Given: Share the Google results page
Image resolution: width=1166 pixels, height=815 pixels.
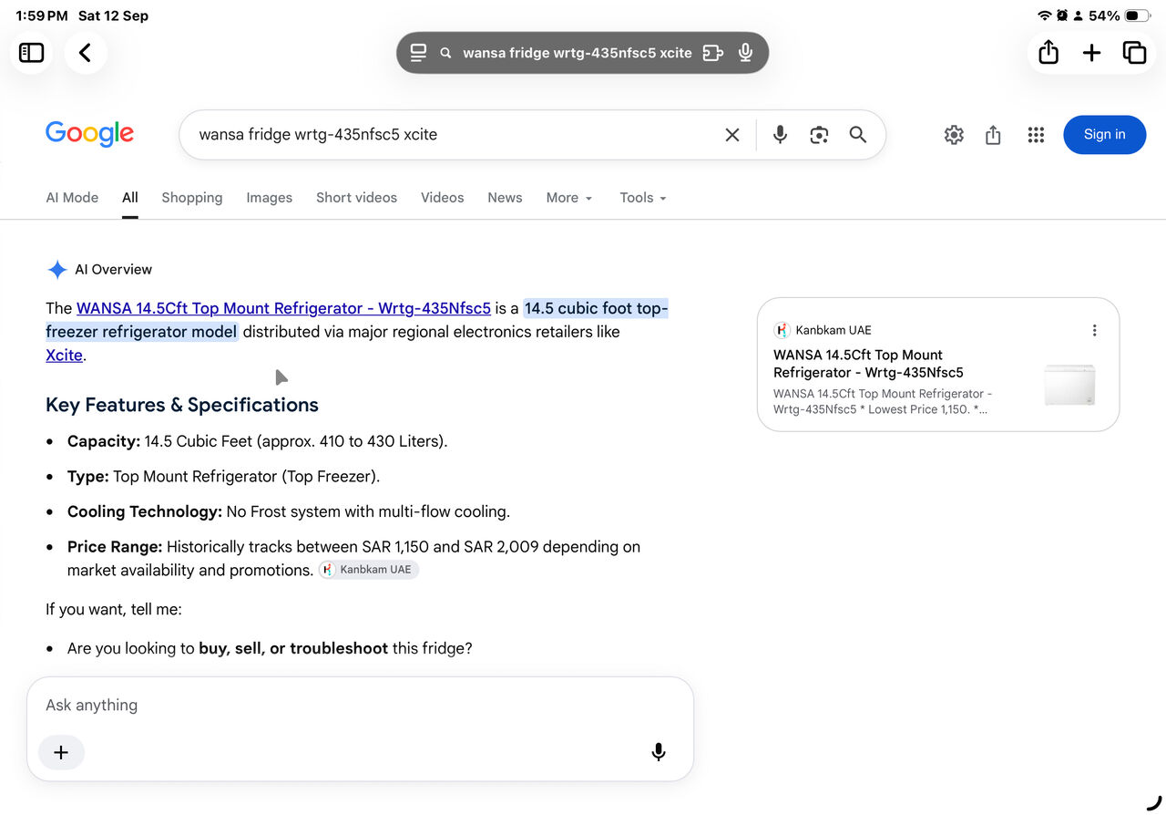Looking at the screenshot, I should pyautogui.click(x=993, y=135).
